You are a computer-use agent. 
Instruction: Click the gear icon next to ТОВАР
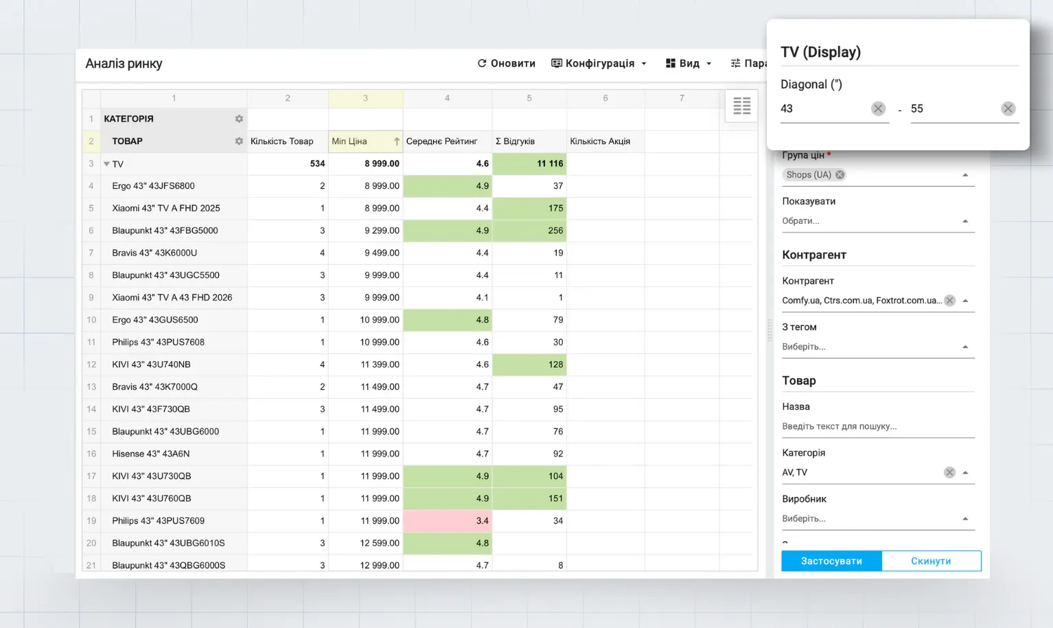(x=239, y=141)
